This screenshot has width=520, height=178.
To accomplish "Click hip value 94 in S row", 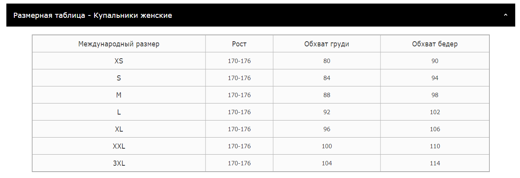I will [435, 78].
